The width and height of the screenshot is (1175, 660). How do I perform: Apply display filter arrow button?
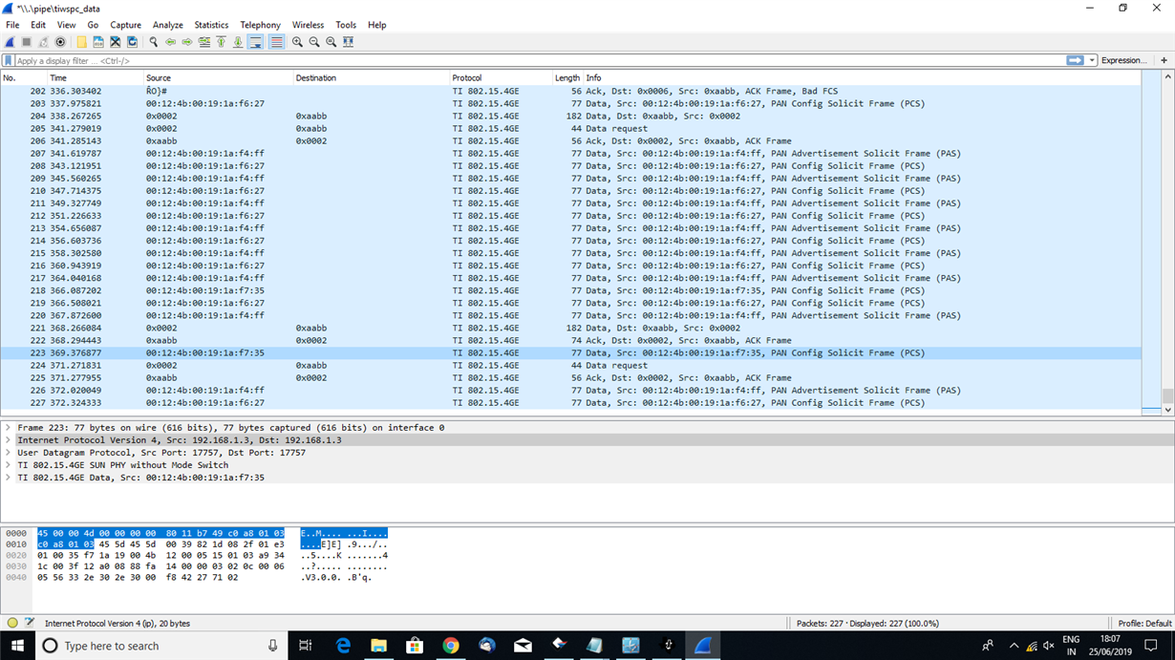tap(1076, 60)
